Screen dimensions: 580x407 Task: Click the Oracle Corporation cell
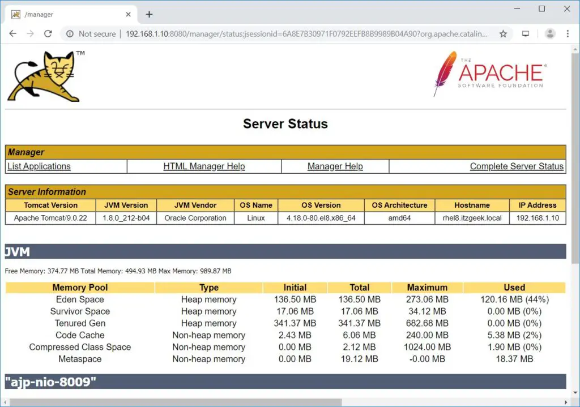point(195,218)
